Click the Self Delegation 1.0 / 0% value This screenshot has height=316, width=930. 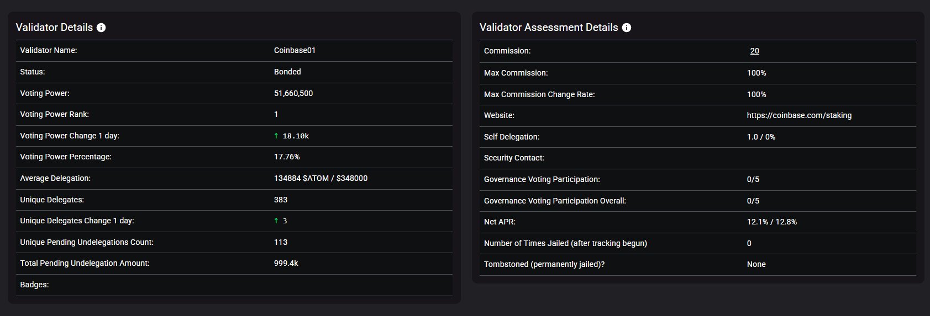[761, 137]
